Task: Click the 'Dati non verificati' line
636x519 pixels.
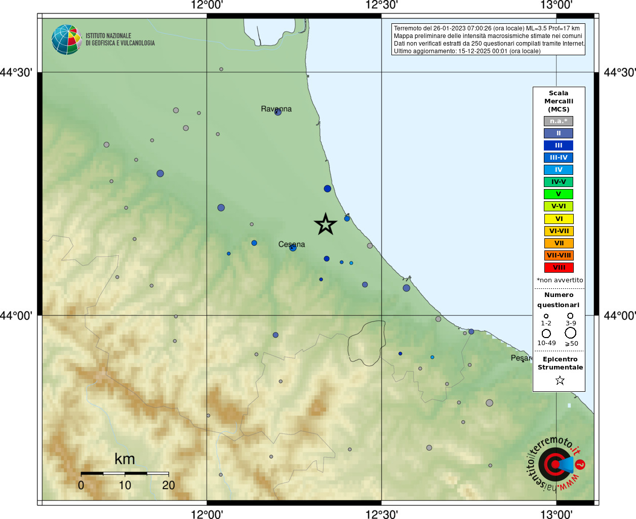Action: 489,44
